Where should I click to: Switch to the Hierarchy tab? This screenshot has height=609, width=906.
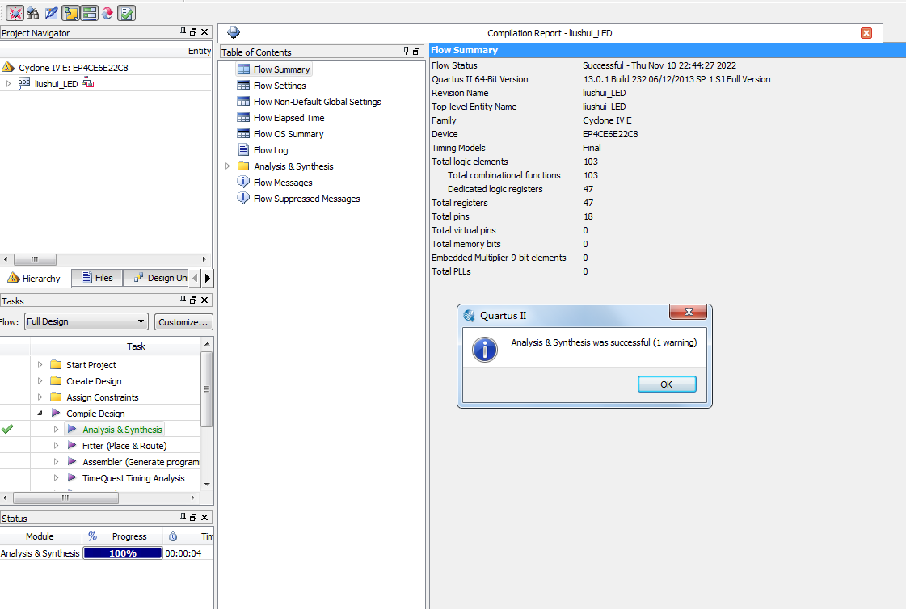pyautogui.click(x=35, y=278)
